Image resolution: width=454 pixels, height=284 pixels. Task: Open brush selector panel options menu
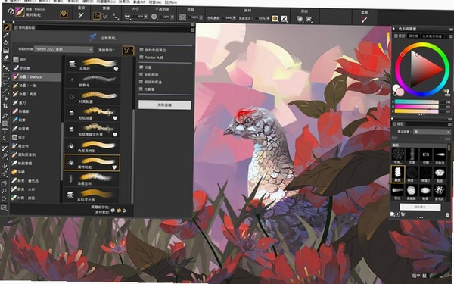[192, 29]
